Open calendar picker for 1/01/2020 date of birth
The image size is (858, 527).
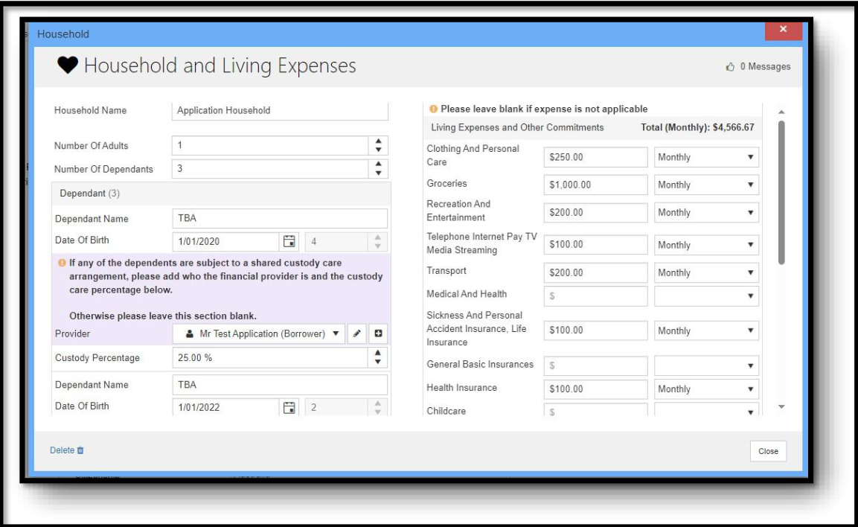coord(290,240)
